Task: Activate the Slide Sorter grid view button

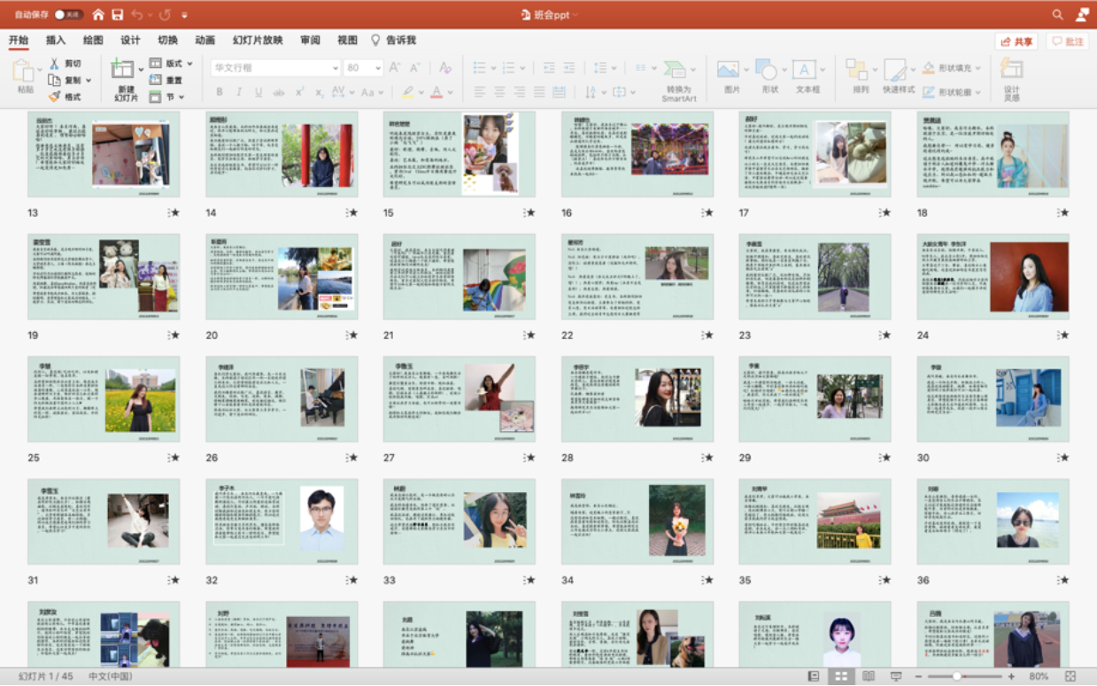Action: pos(841,676)
